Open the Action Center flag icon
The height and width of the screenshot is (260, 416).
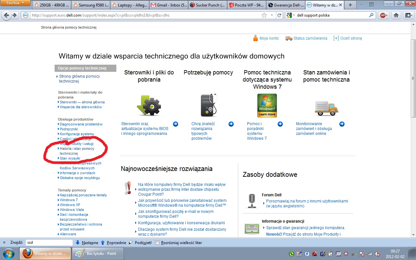click(x=361, y=254)
